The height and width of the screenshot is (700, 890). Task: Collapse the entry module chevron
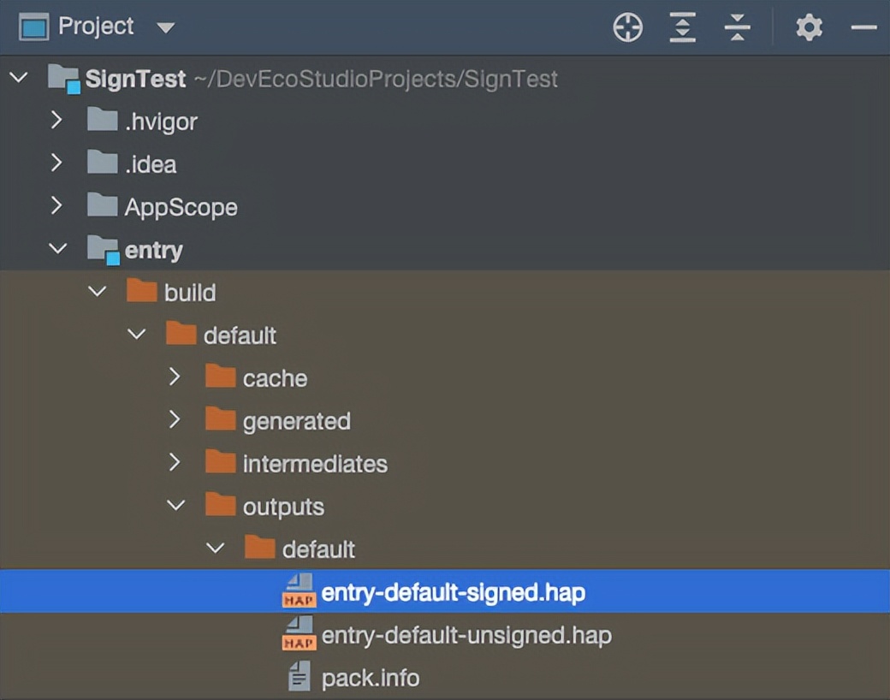click(x=57, y=249)
